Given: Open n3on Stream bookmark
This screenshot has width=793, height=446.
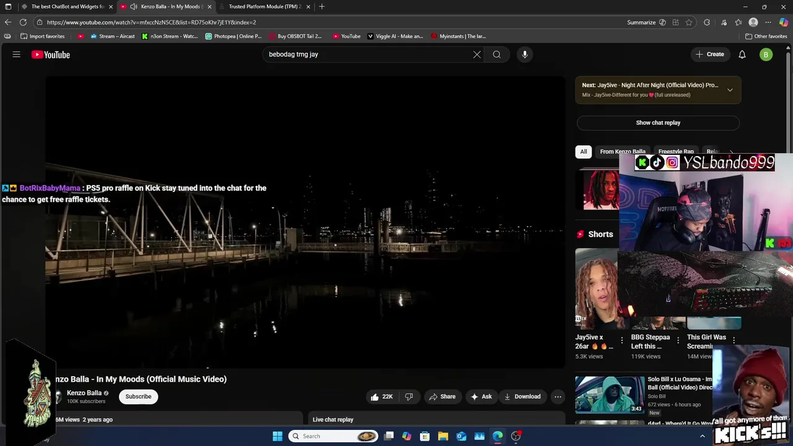Looking at the screenshot, I should (x=170, y=36).
